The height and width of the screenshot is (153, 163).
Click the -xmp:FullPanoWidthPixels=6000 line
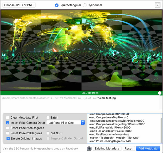pyautogui.click(x=110, y=128)
